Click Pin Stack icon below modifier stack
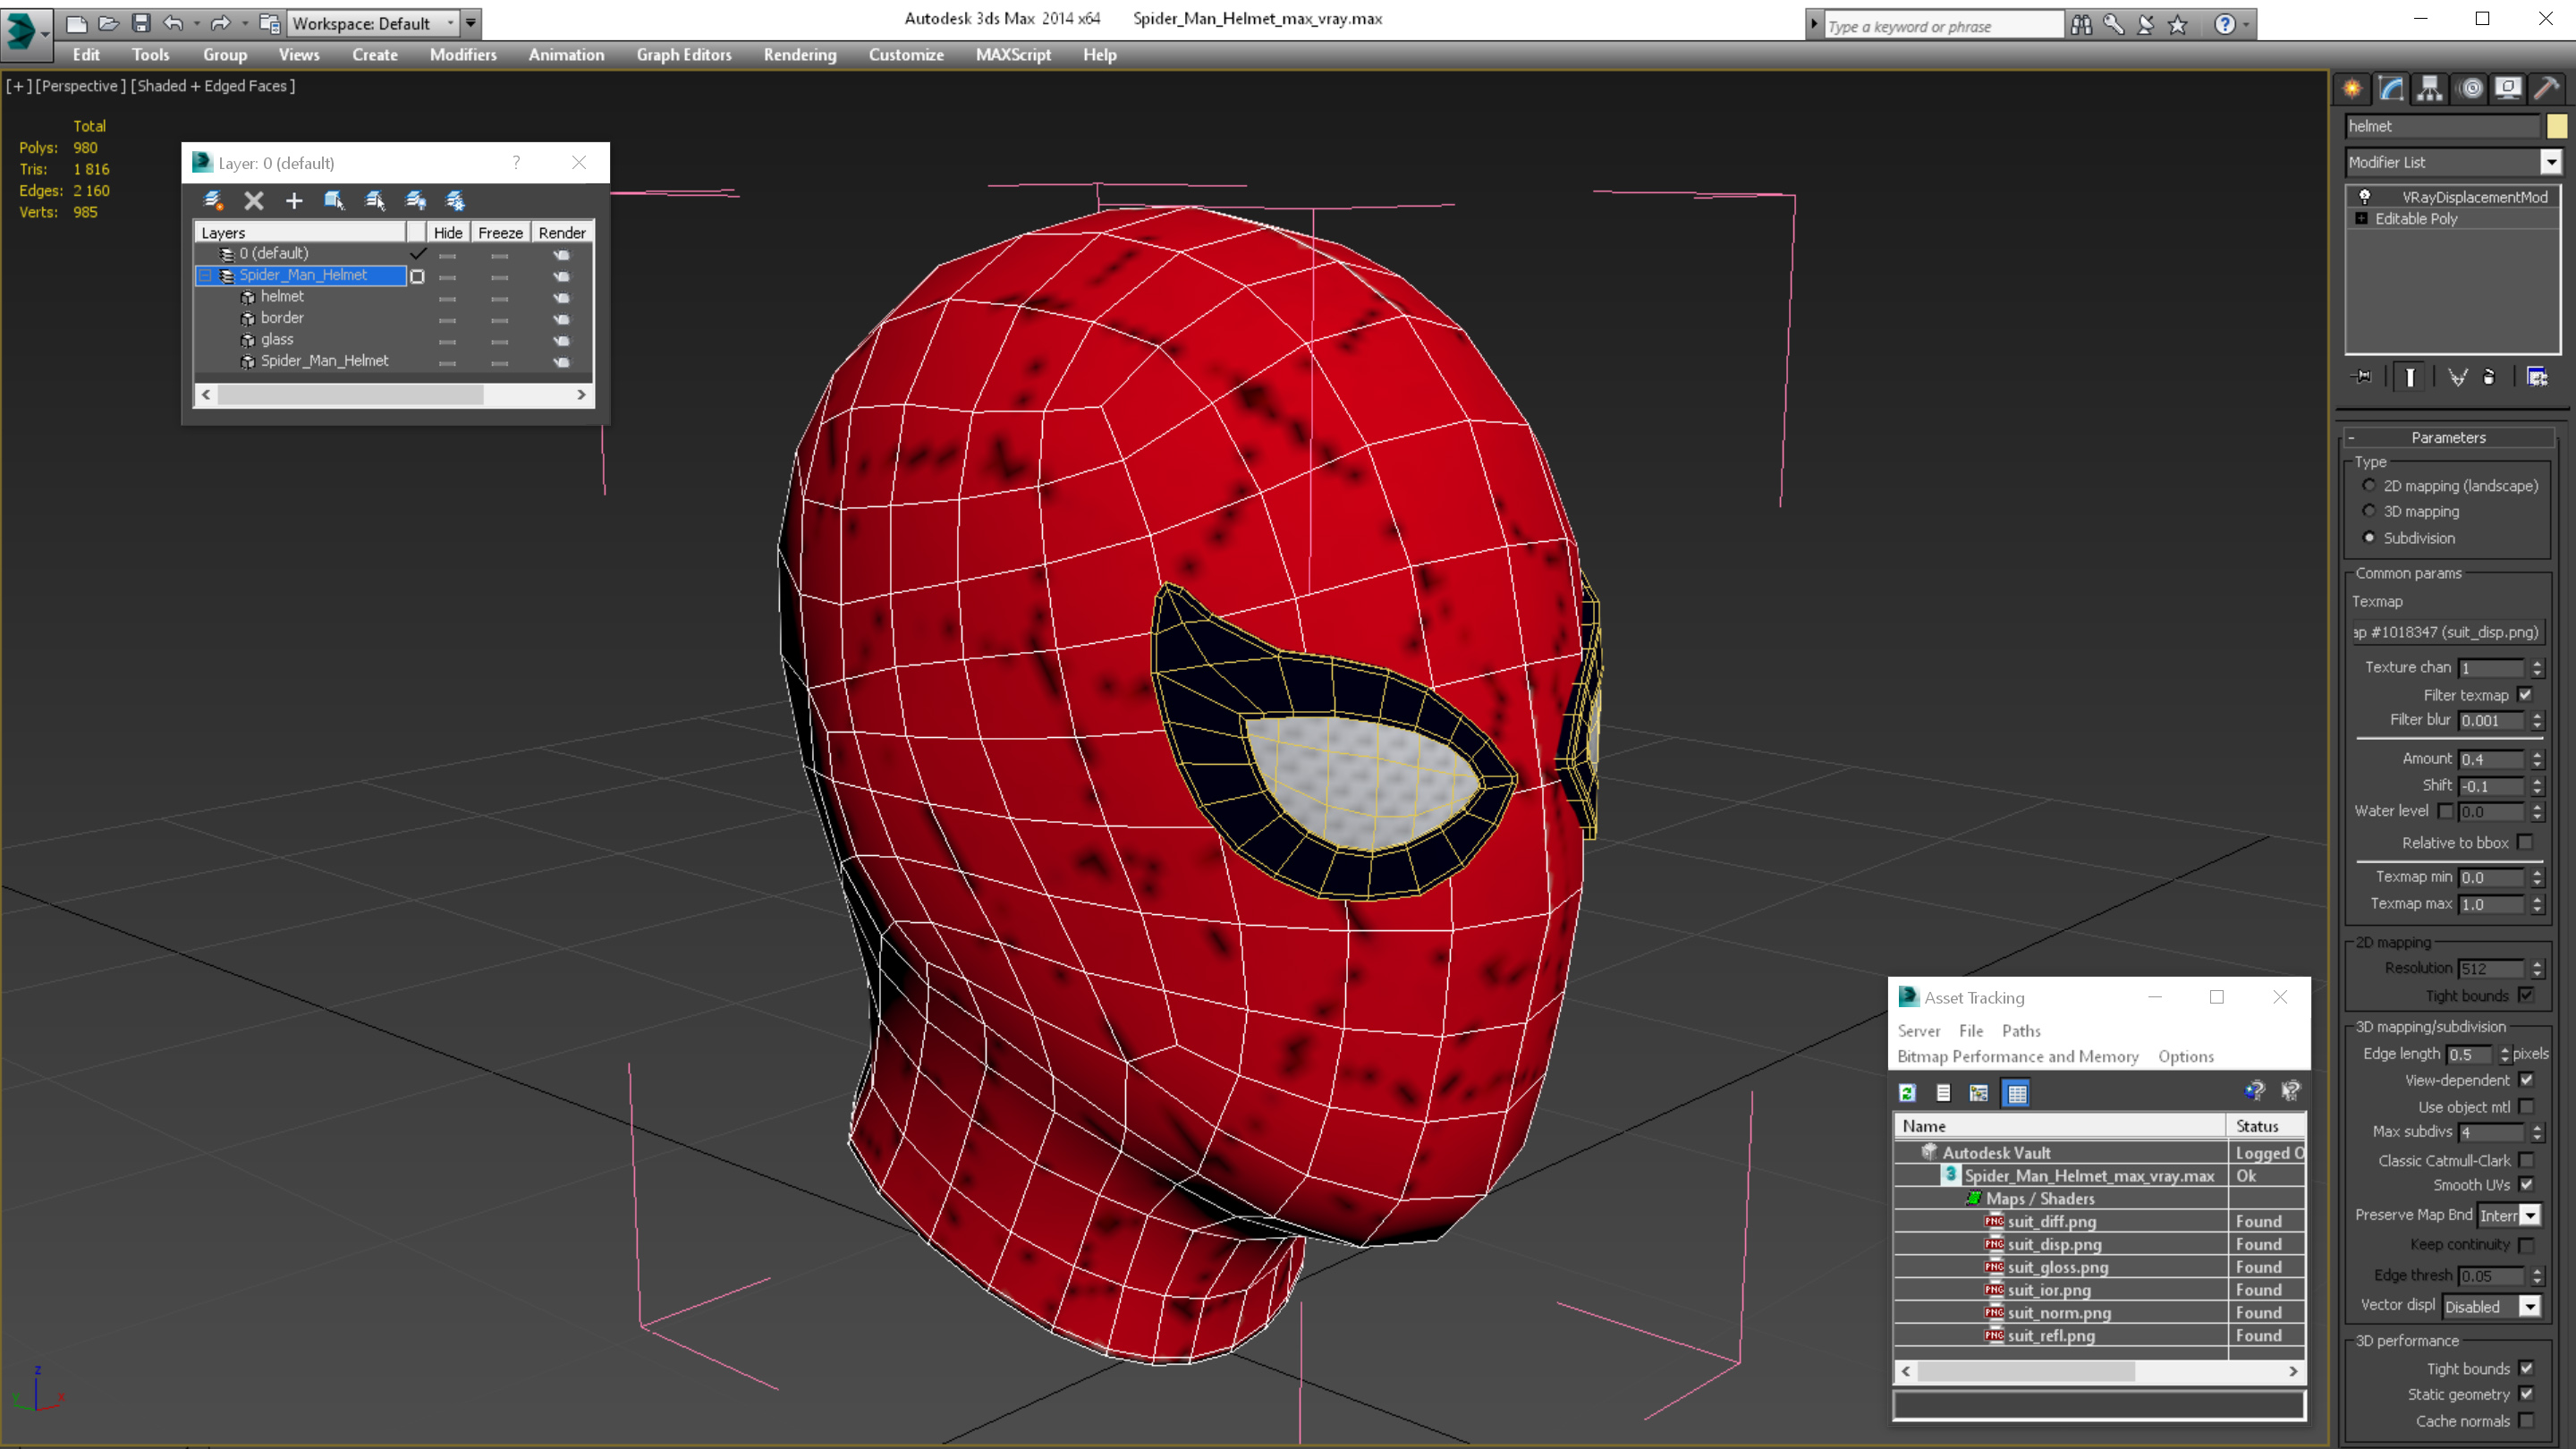Screen dimensions: 2576x1449 (x=2362, y=377)
